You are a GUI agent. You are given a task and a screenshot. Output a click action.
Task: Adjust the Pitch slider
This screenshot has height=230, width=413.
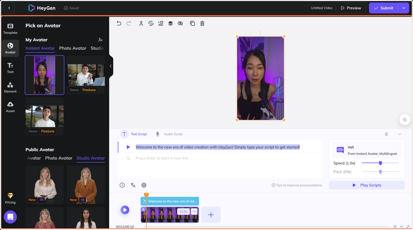[x=380, y=172]
